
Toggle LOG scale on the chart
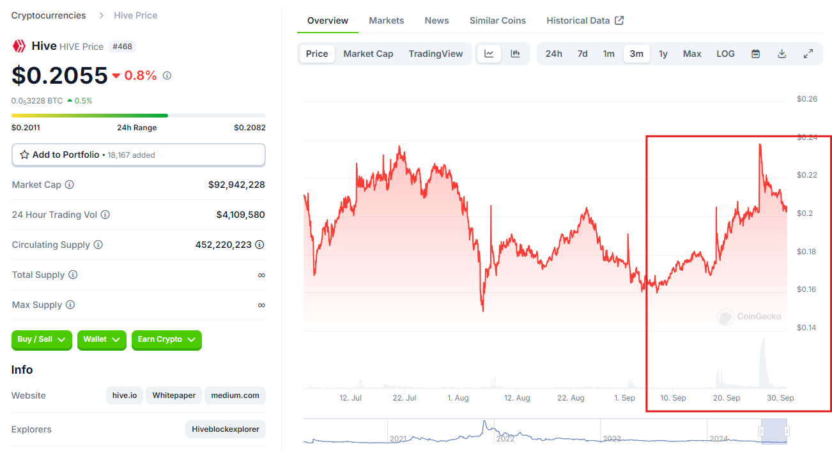[726, 54]
